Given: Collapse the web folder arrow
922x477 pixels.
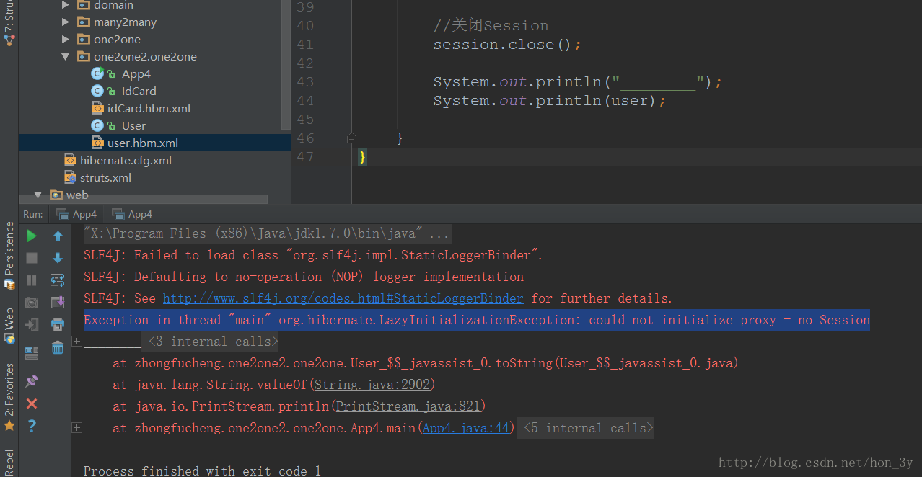Looking at the screenshot, I should click(x=38, y=195).
